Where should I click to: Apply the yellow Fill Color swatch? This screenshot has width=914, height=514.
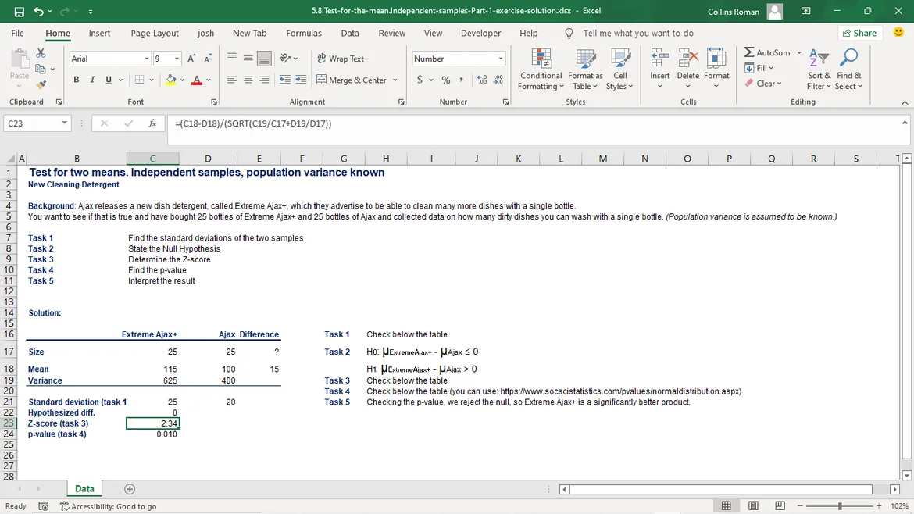171,80
